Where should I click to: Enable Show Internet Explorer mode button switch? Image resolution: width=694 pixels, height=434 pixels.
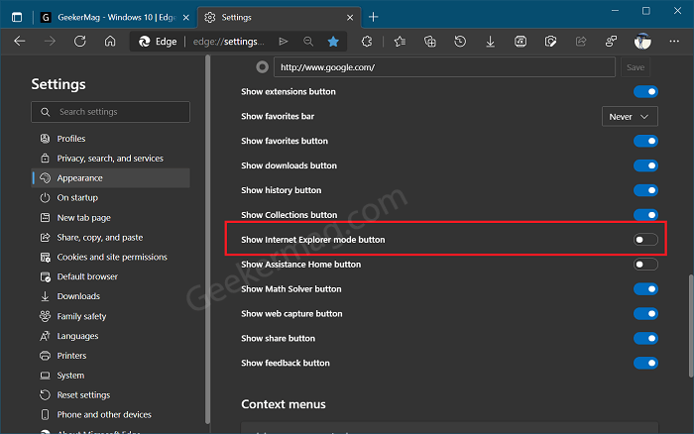click(x=645, y=240)
